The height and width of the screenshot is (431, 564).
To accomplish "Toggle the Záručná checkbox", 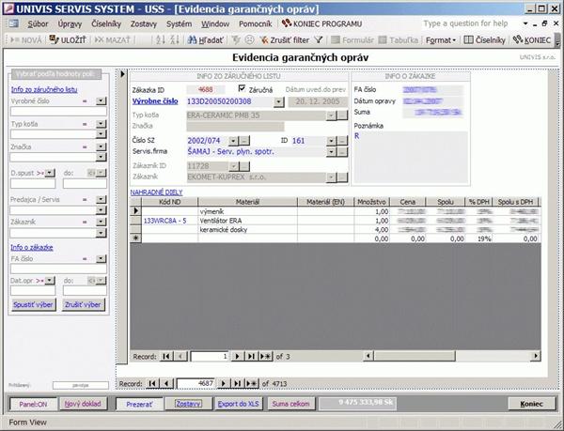I will click(242, 88).
